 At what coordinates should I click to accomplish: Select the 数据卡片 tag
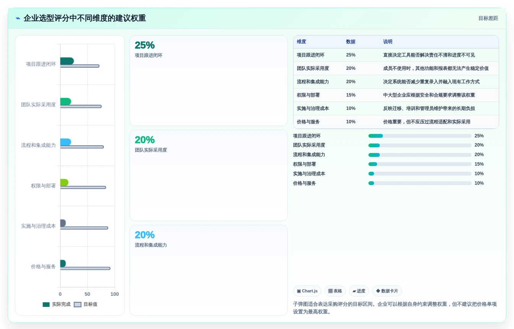click(x=387, y=291)
